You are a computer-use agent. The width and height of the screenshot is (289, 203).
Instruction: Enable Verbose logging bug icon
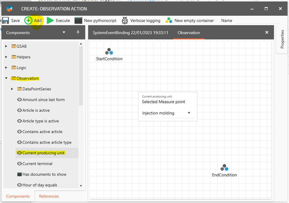click(125, 20)
